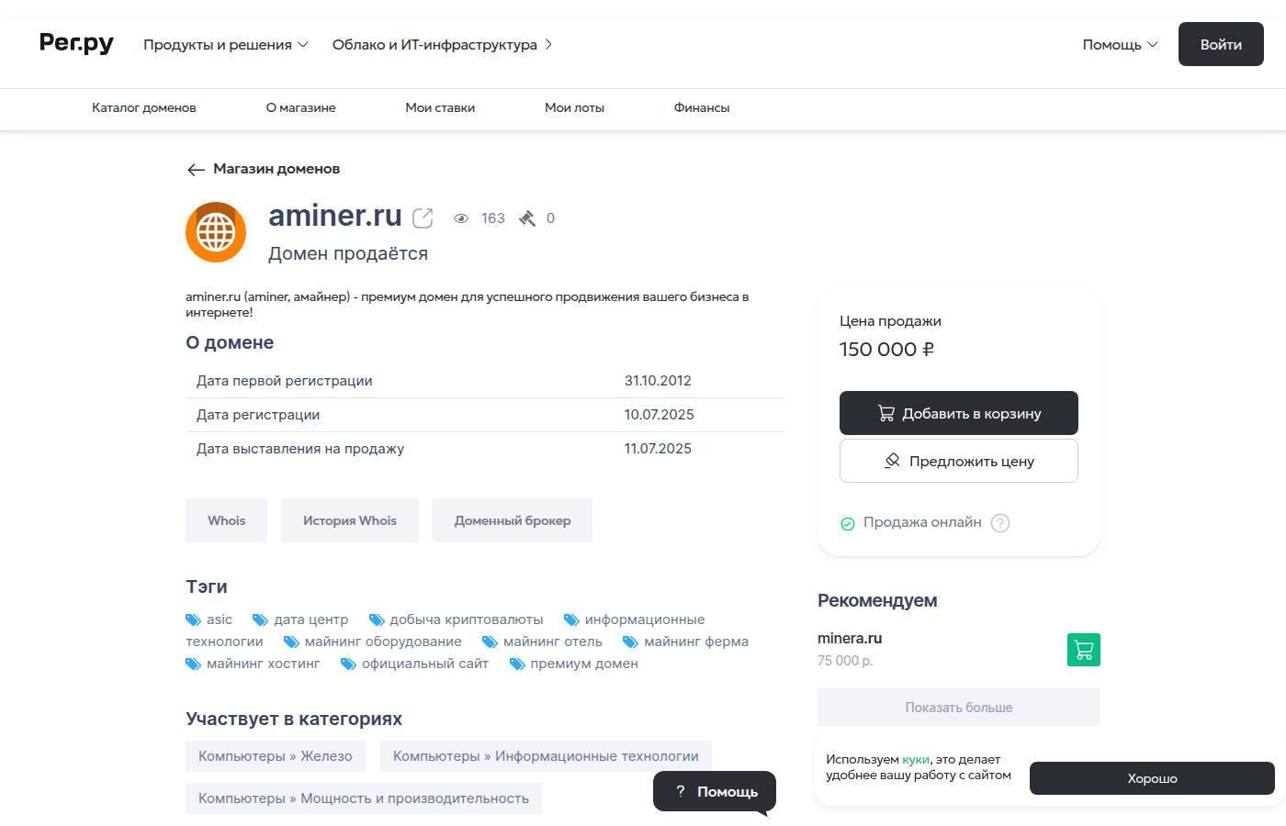1286x826 pixels.
Task: Click the aminer.ru domain title
Action: 335,216
